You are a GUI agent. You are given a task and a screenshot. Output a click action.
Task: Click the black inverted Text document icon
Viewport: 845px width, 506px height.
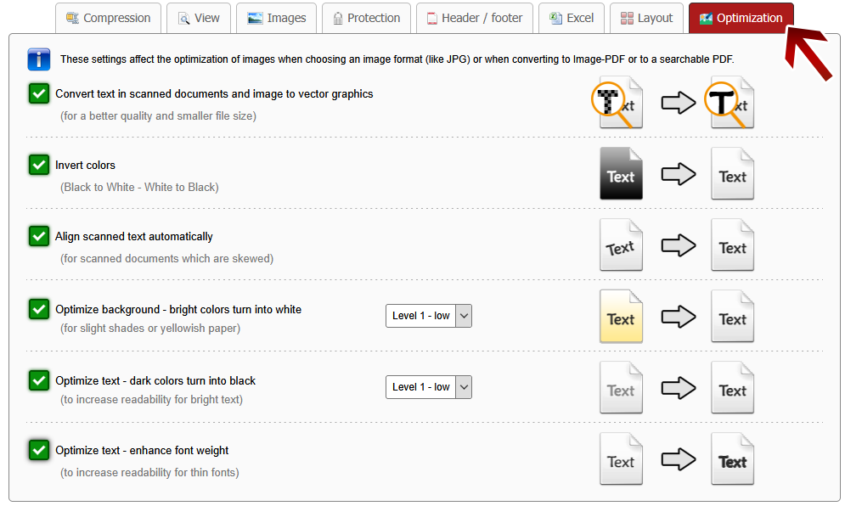(621, 175)
